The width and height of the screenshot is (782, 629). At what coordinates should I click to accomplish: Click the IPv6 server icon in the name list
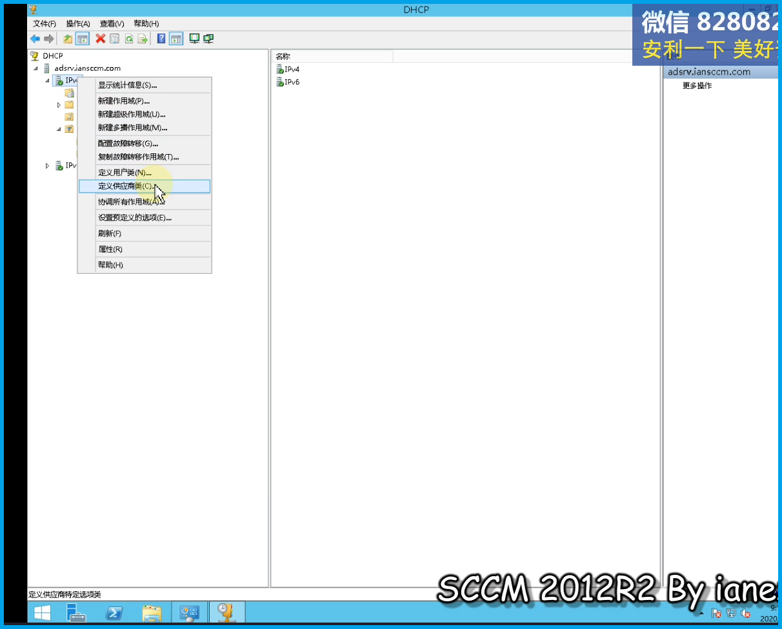coord(279,82)
